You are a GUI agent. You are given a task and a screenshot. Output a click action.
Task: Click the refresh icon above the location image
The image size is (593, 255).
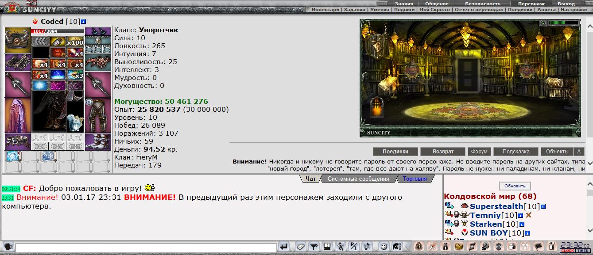coord(543,23)
